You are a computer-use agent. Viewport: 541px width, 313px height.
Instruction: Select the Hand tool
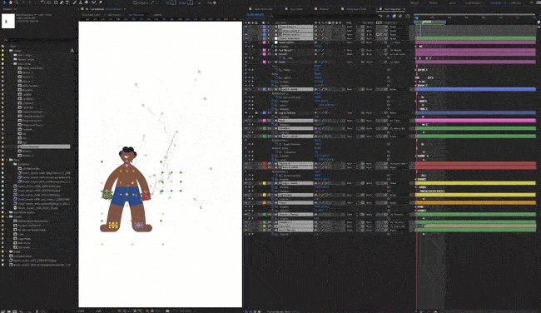click(x=11, y=2)
